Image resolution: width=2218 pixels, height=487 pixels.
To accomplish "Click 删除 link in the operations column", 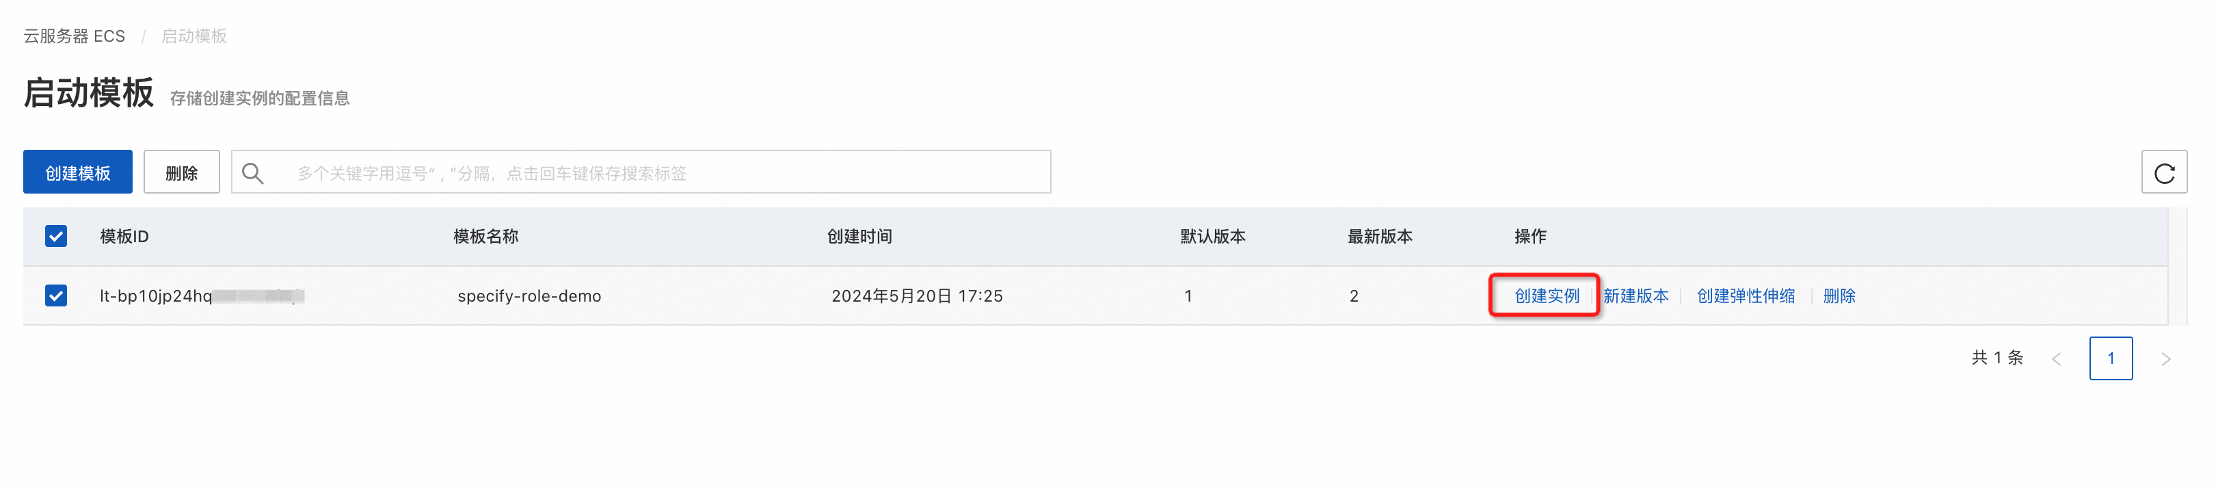I will 1839,295.
